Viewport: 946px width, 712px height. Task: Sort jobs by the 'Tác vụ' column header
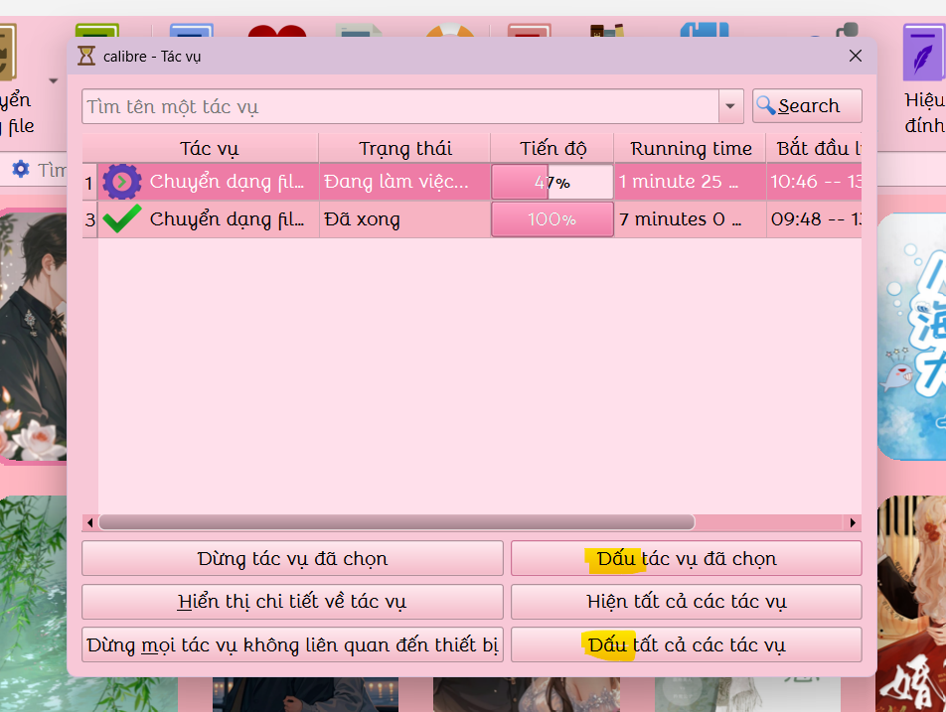click(208, 148)
